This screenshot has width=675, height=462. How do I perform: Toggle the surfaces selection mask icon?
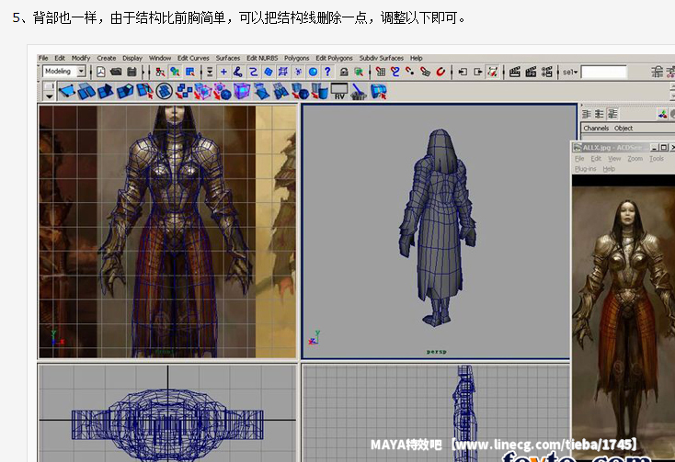pos(269,72)
